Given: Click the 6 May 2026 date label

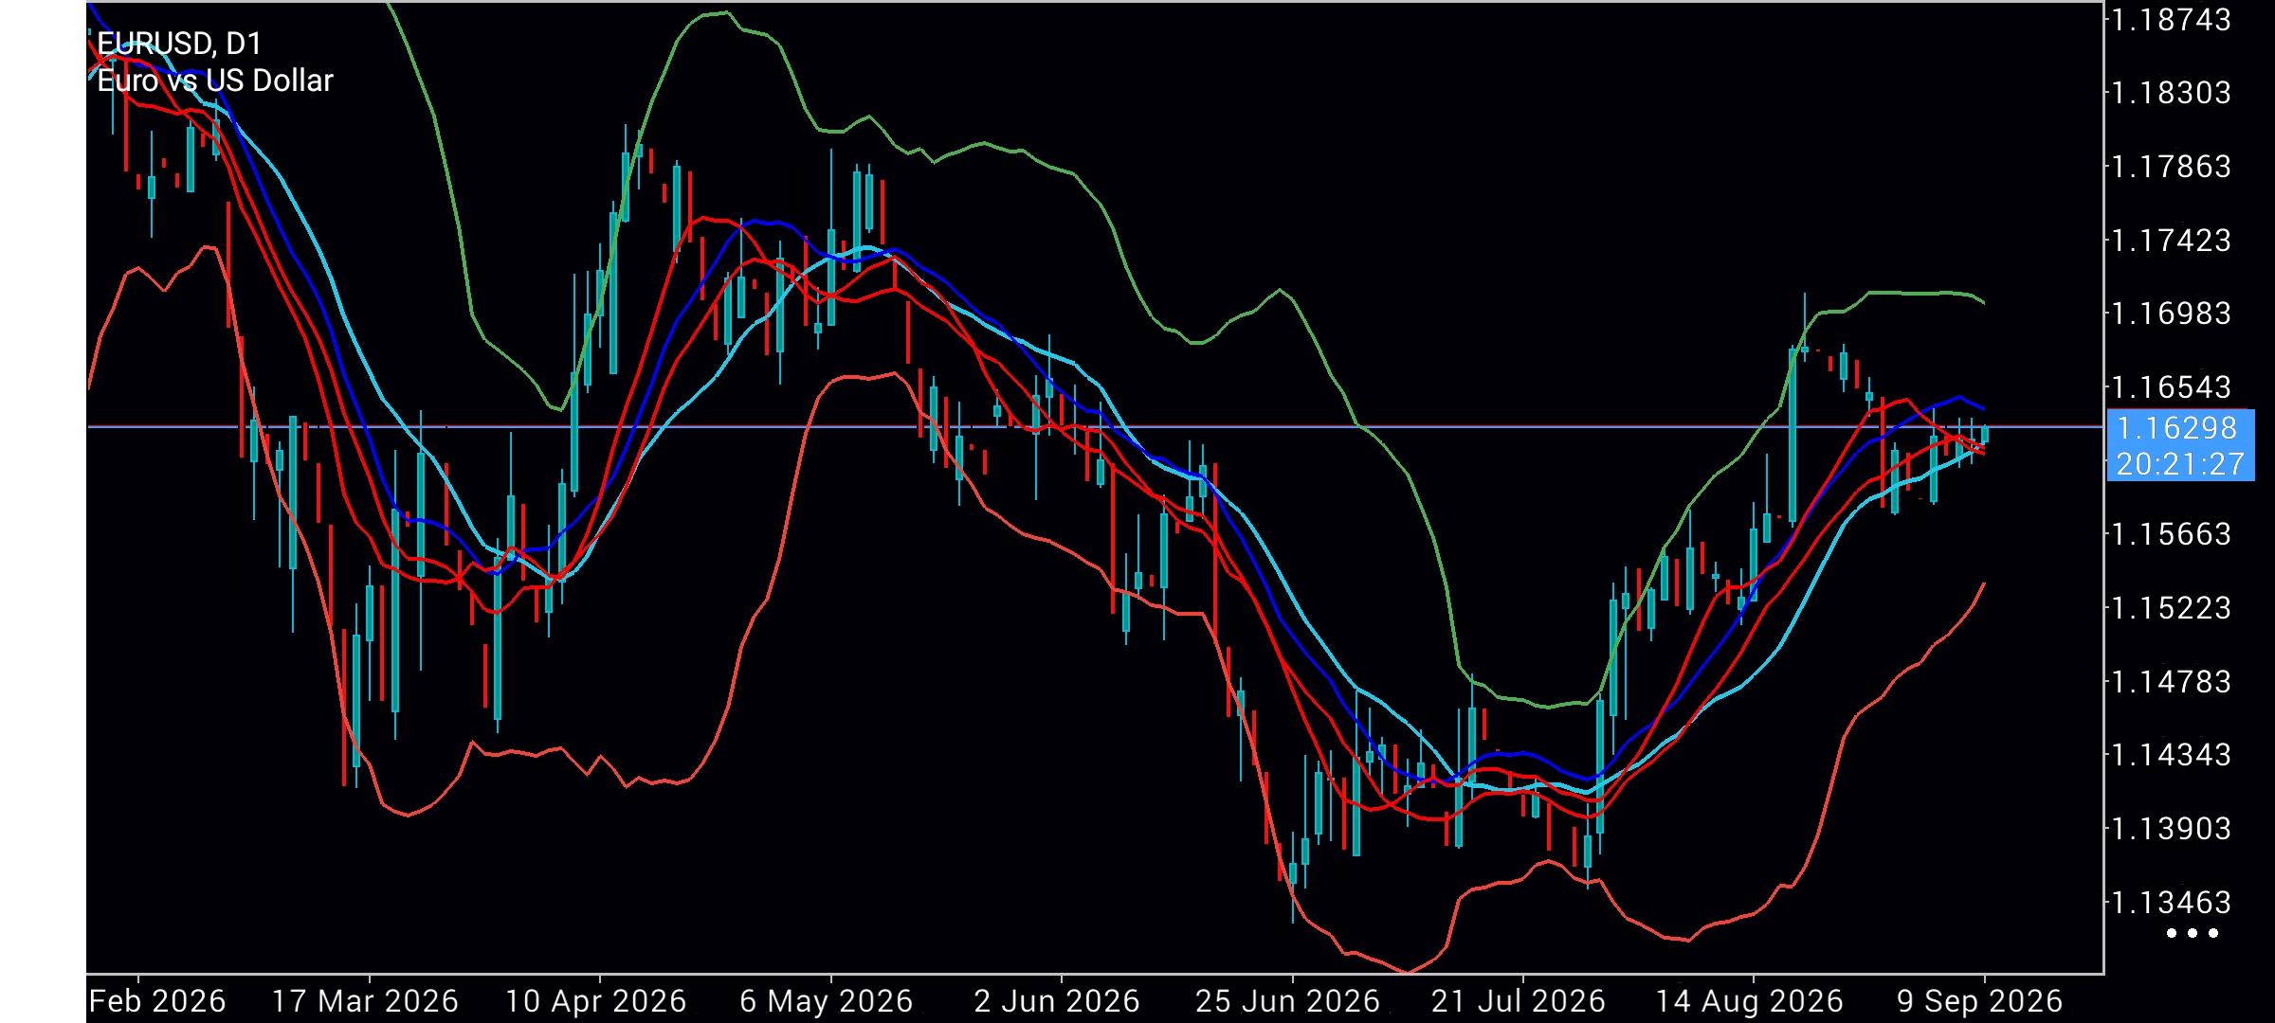Looking at the screenshot, I should [826, 1001].
